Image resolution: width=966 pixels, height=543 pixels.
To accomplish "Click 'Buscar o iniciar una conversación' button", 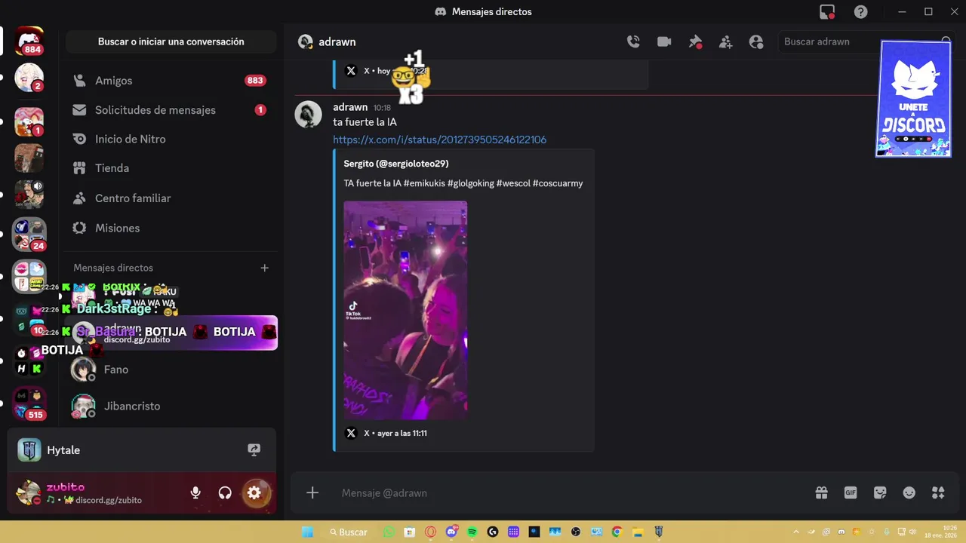I will 171,42.
